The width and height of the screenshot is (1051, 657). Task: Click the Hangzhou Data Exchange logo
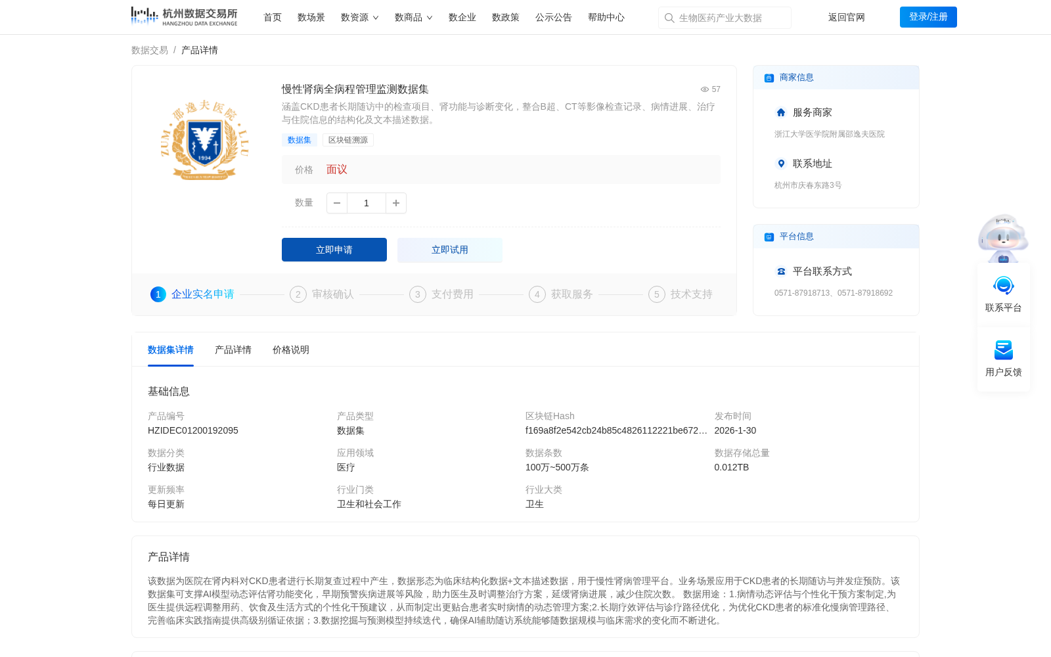(184, 16)
